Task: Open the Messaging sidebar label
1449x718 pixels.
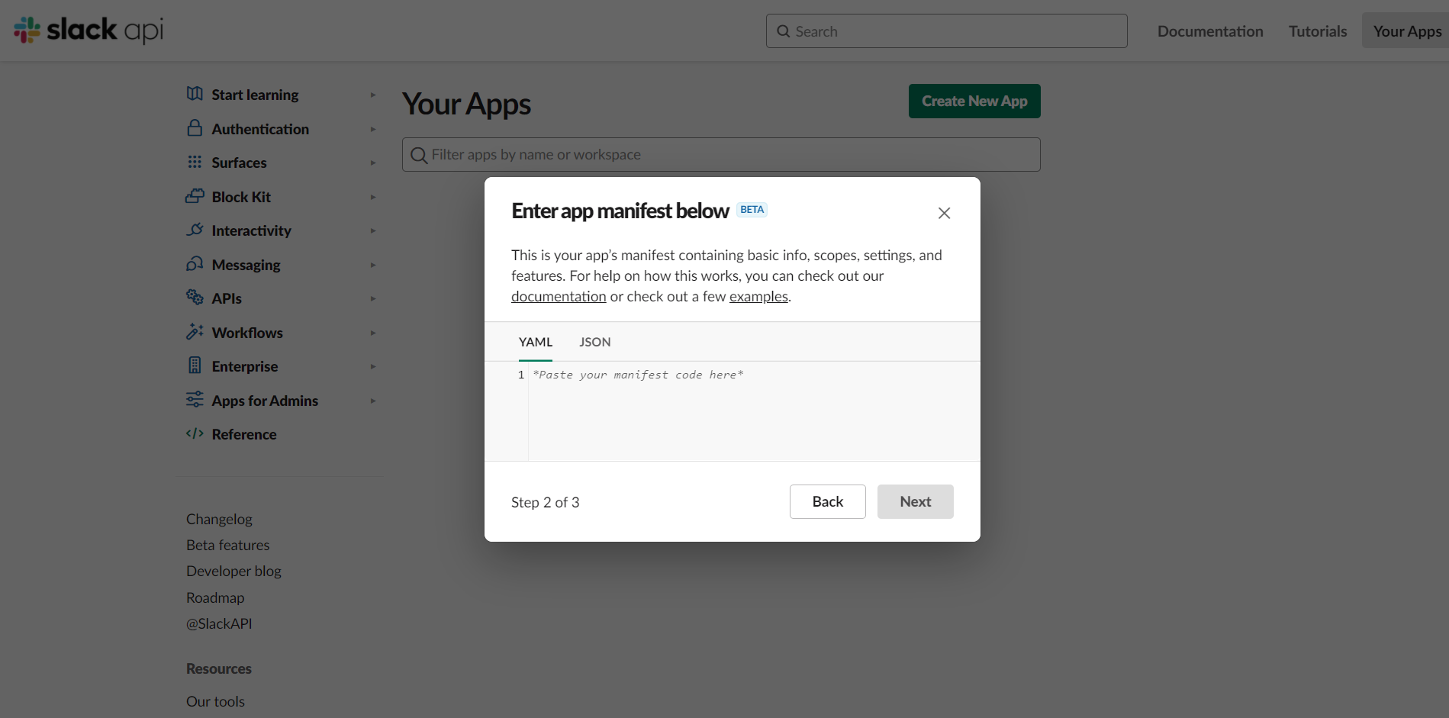Action: tap(246, 265)
